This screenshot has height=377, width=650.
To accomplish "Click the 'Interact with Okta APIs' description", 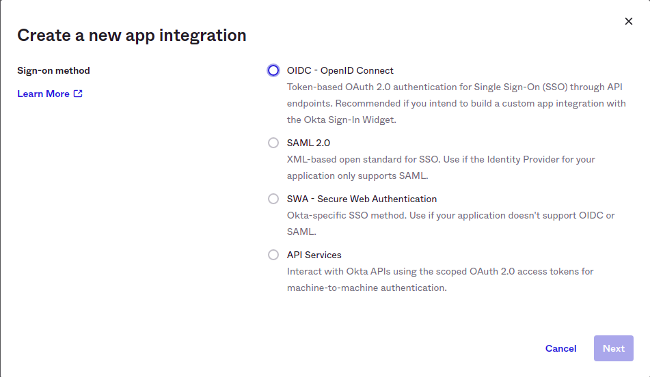I will pos(440,279).
